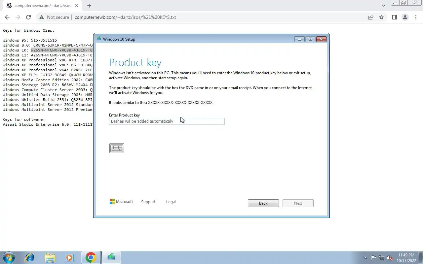
Task: Open Chrome side panel
Action: pos(394,17)
